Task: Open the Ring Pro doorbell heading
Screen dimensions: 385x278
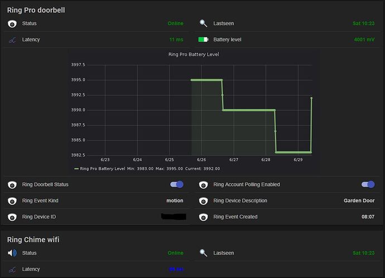Action: pos(36,10)
